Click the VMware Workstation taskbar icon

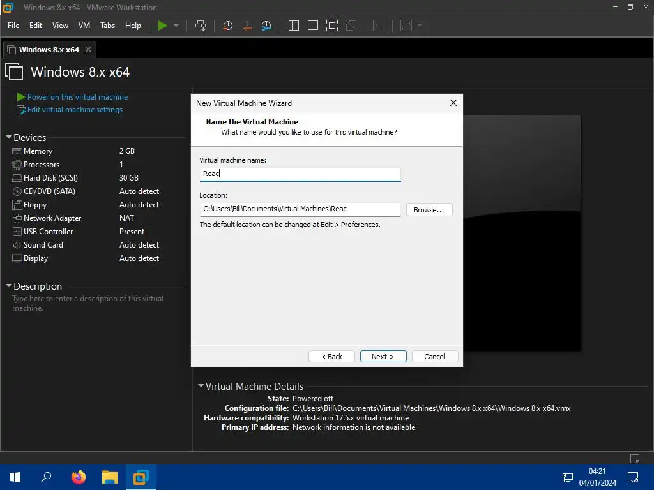tap(141, 477)
